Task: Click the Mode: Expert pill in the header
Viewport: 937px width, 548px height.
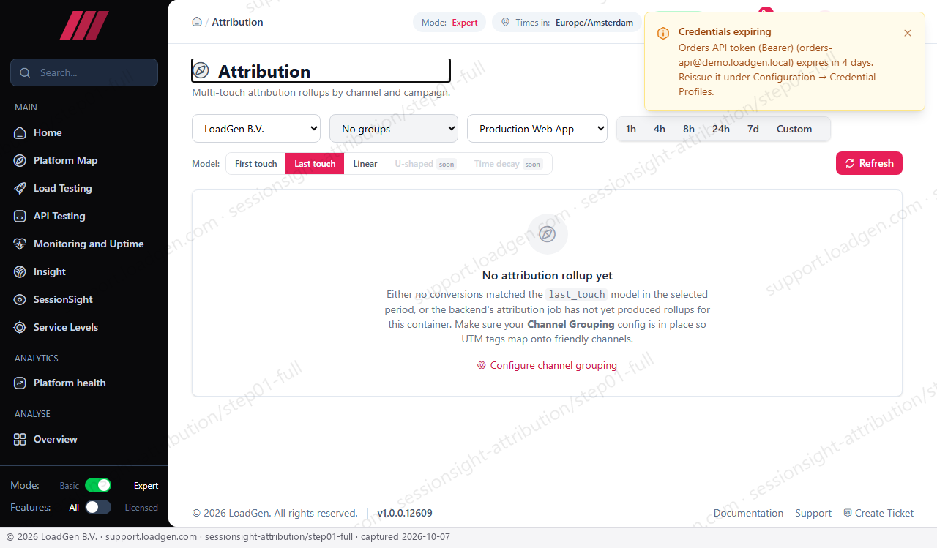Action: [x=449, y=23]
